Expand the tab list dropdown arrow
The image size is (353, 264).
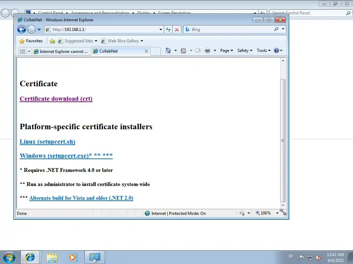29,52
